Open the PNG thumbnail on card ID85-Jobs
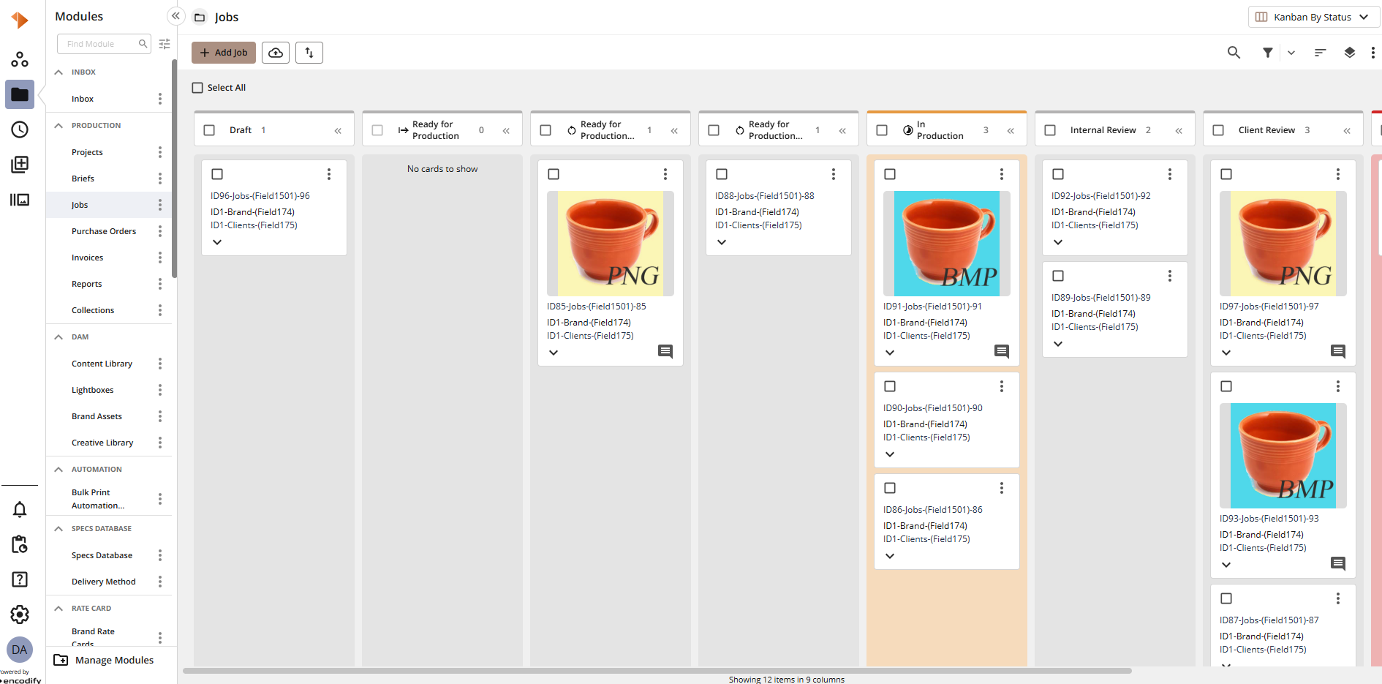This screenshot has height=684, width=1382. pos(611,244)
